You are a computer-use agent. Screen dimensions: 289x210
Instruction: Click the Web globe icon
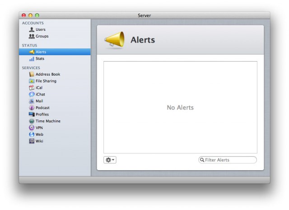32,134
